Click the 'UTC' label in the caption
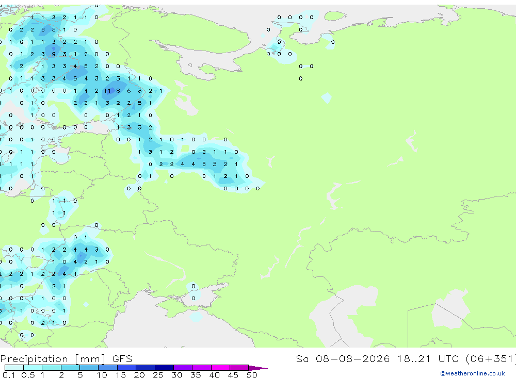Screen dimensions: 516x378 (448, 359)
